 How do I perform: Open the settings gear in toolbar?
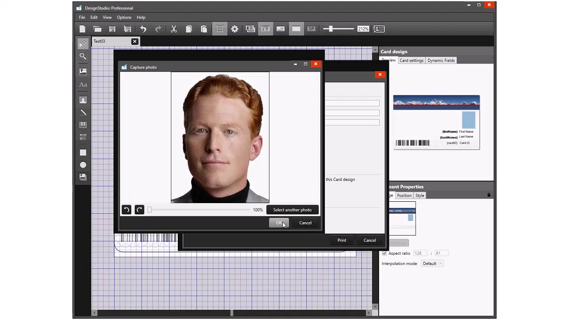tap(235, 29)
